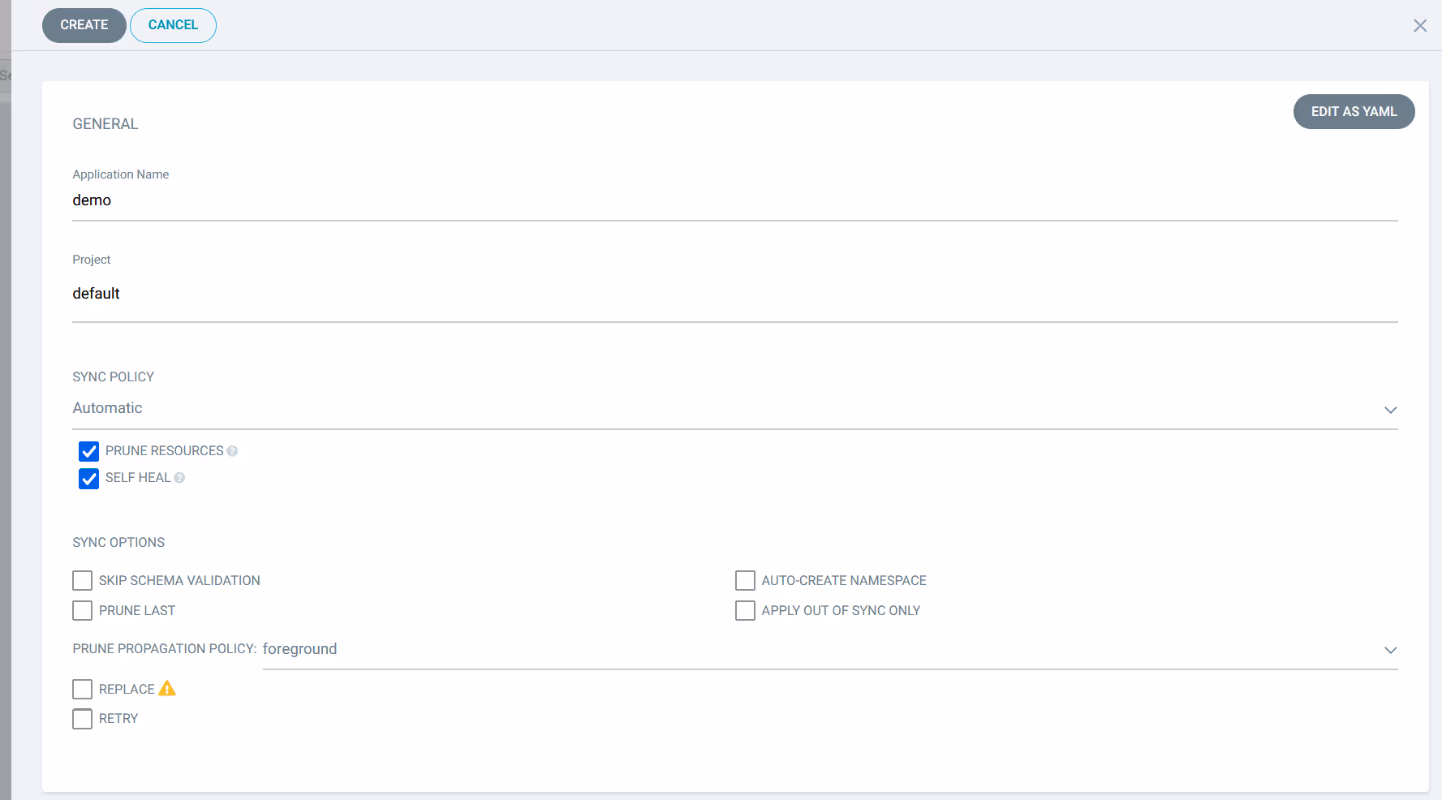The width and height of the screenshot is (1442, 800).
Task: Close the panel with the X icon
Action: point(1420,26)
